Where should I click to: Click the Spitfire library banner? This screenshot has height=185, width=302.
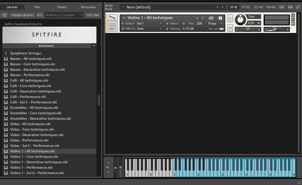click(49, 35)
